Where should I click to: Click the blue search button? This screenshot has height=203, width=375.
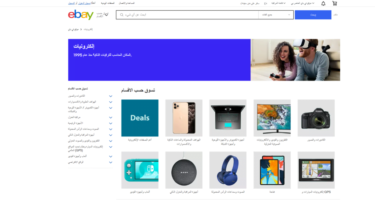click(313, 15)
